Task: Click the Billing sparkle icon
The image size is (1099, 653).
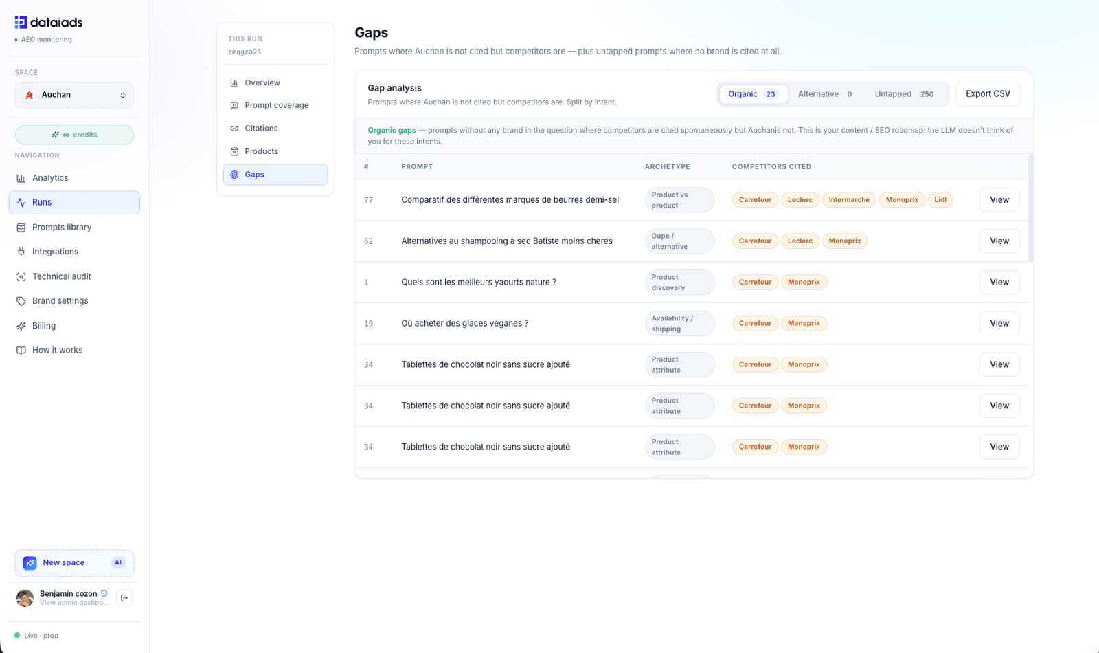Action: click(x=21, y=326)
